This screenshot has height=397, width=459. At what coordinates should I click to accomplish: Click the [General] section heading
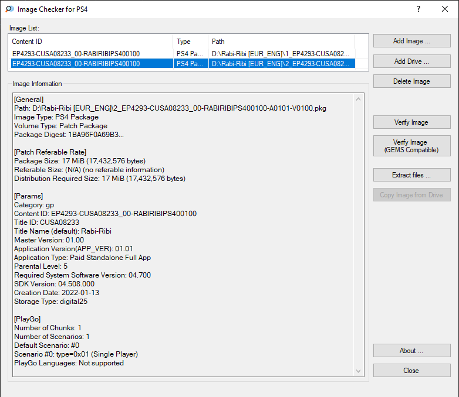pyautogui.click(x=29, y=100)
